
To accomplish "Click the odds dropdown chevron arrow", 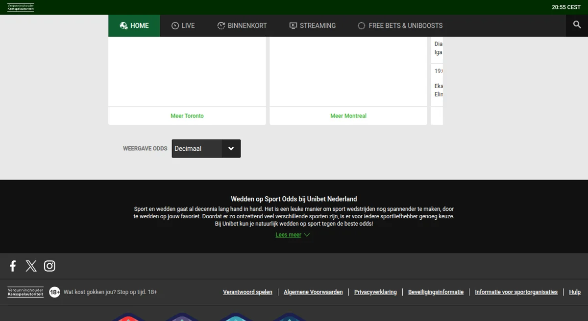I will coord(231,149).
